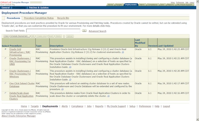199x121 pixels.
Task: Select RAC Provisioning For UNIX radio button
Action: pyautogui.click(x=6, y=58)
